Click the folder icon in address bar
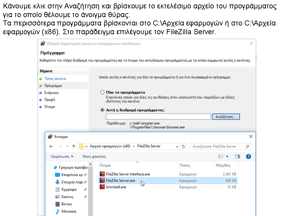The height and width of the screenshot is (216, 289). (81, 146)
